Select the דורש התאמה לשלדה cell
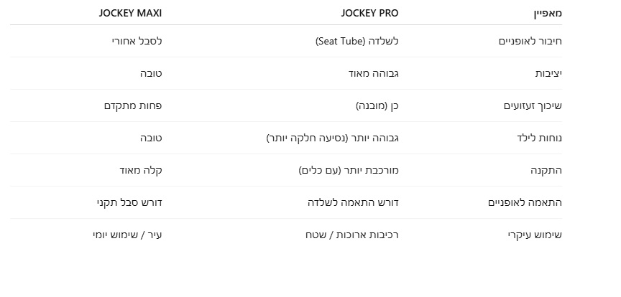The height and width of the screenshot is (297, 621). point(352,202)
